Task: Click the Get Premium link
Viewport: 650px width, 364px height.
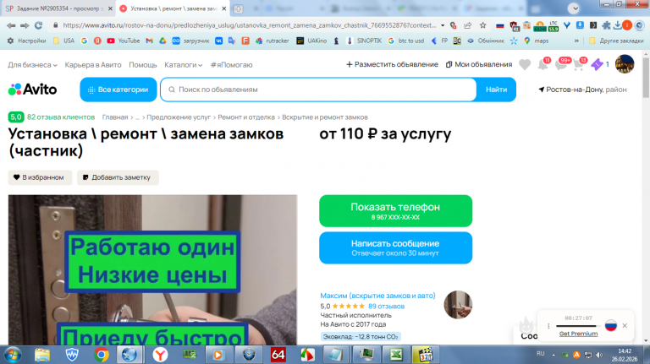Action: pyautogui.click(x=578, y=334)
